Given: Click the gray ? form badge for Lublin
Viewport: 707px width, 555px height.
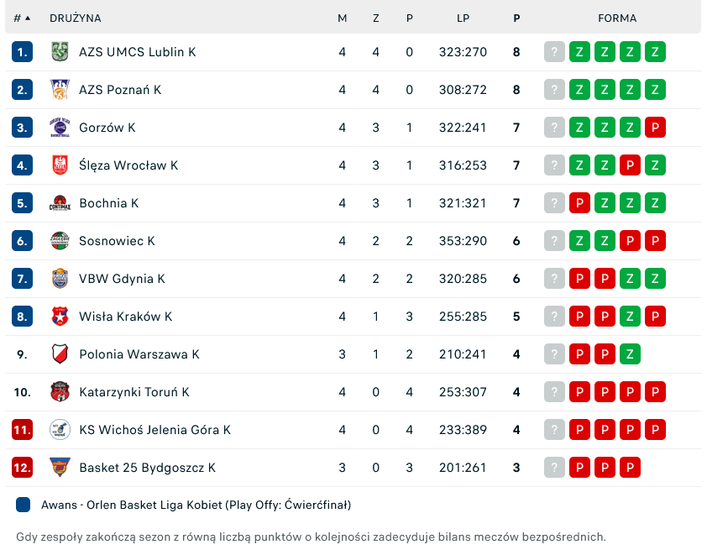Looking at the screenshot, I should (x=554, y=52).
